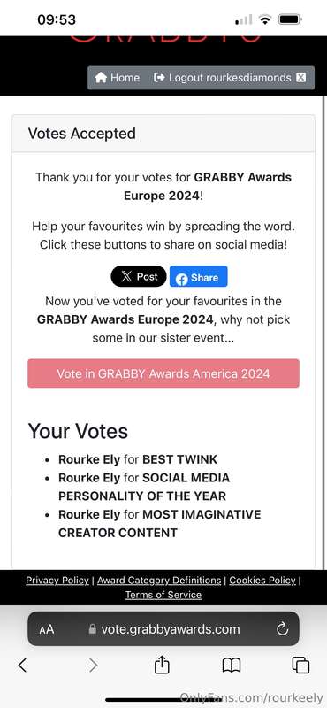Close the menu with the X box icon
The image size is (327, 708).
[300, 78]
